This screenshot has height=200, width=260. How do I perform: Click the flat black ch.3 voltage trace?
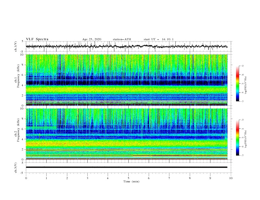[x=126, y=167]
